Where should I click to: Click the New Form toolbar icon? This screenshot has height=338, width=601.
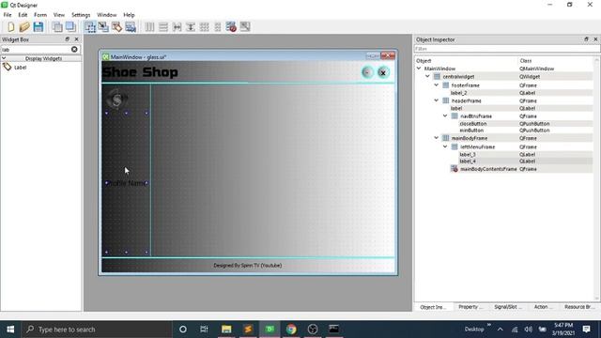pyautogui.click(x=10, y=27)
